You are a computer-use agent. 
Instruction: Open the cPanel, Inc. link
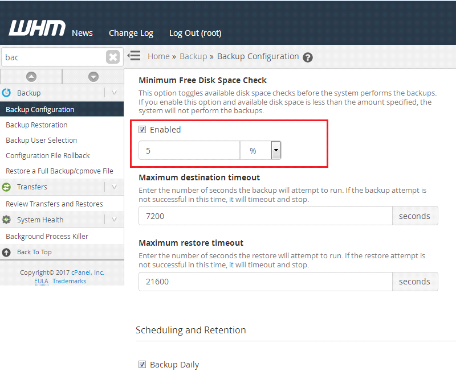(x=88, y=272)
